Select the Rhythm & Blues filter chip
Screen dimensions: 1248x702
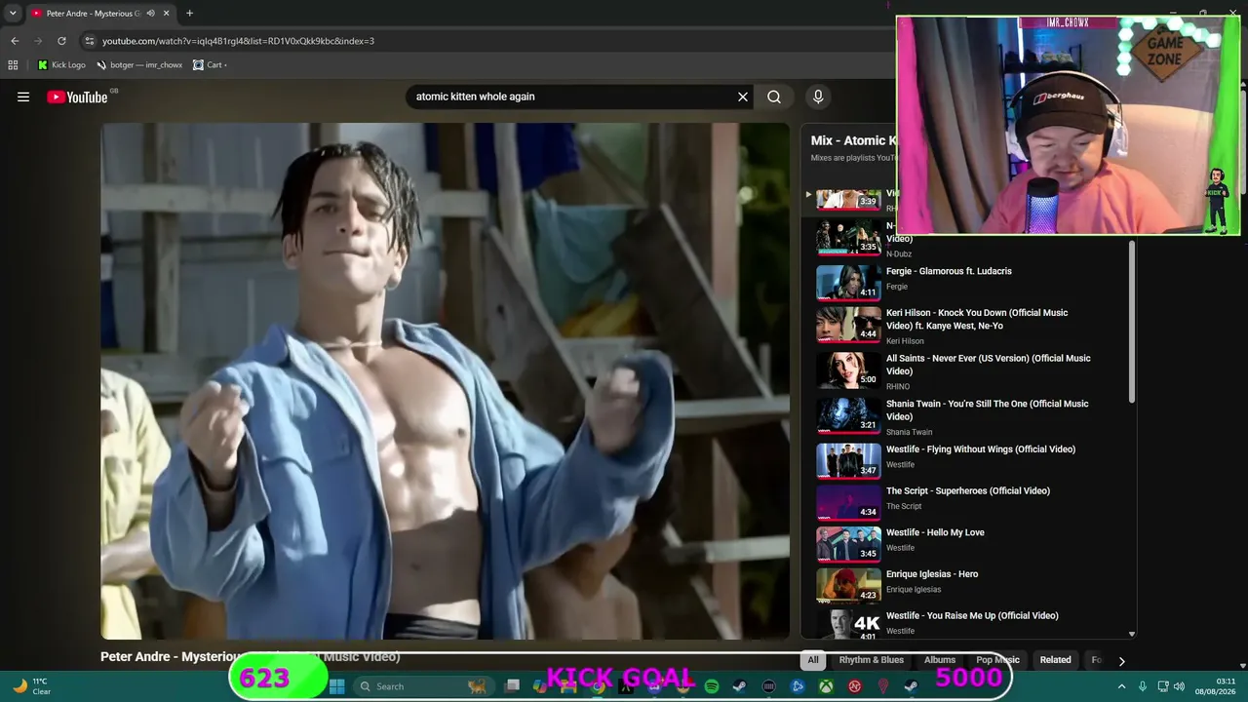[872, 660]
